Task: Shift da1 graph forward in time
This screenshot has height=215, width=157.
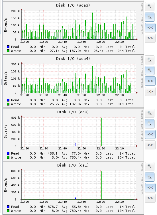Action: [150, 198]
